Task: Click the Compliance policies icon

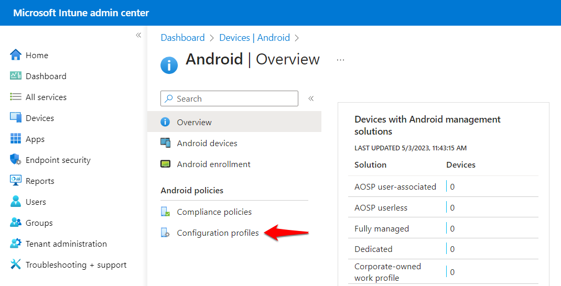Action: 165,212
